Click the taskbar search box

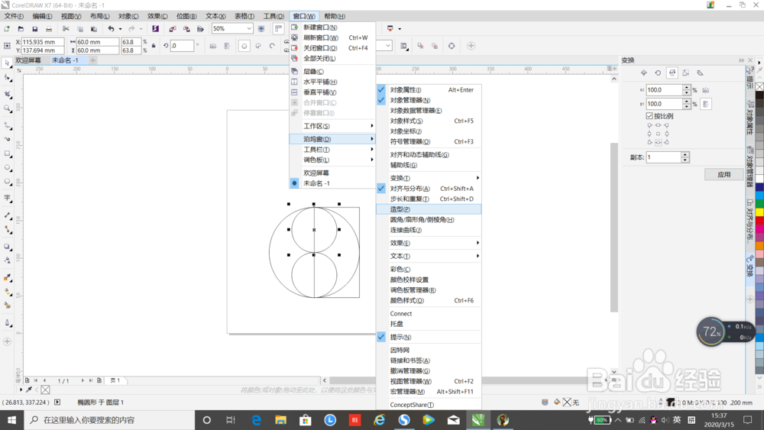pos(109,420)
